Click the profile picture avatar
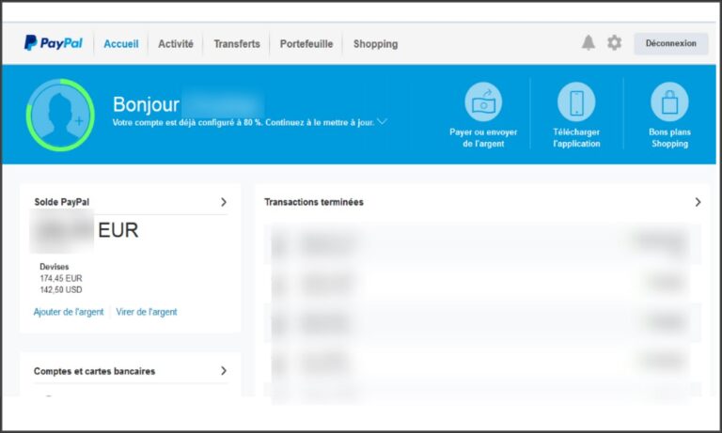 click(60, 115)
